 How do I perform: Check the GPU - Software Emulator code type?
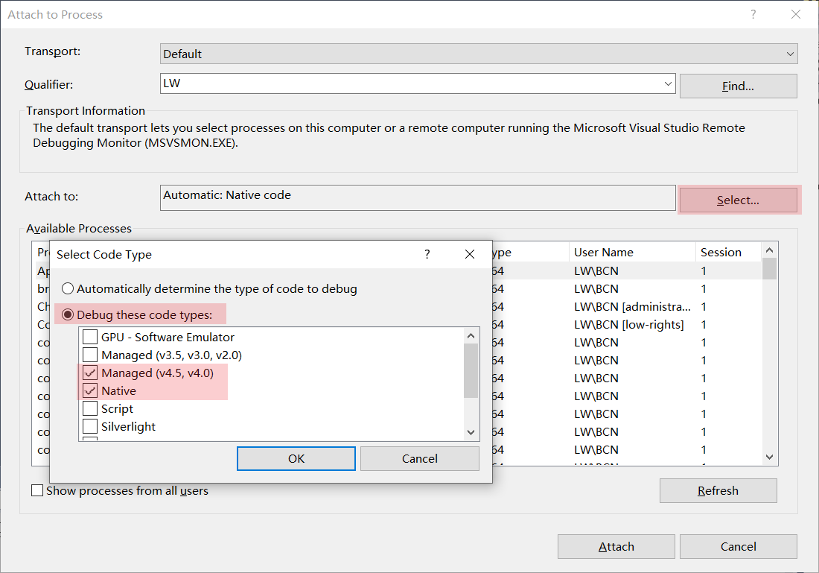90,337
